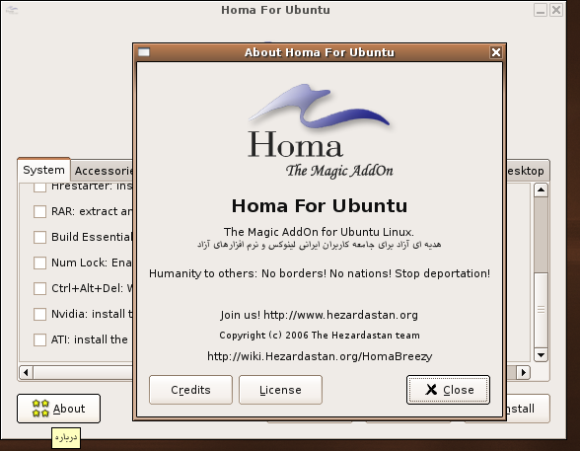Open the Accessories tab
Image resolution: width=580 pixels, height=451 pixels.
[x=103, y=171]
